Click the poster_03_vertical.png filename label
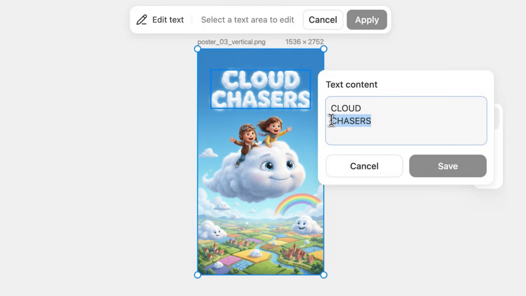Screen dimensions: 526x296 point(231,42)
